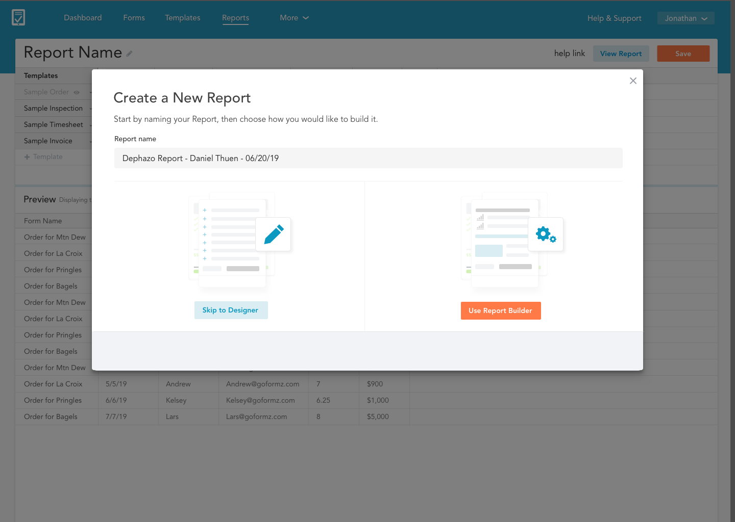Viewport: 735px width, 522px height.
Task: Switch to Templates in the top navigation
Action: (x=183, y=18)
